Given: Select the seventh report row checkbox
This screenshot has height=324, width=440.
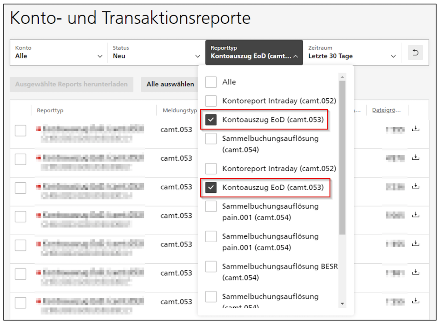Looking at the screenshot, I should [x=21, y=302].
